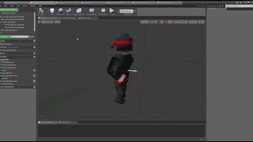
Task: Open the Asset menu
Action: click(12, 6)
